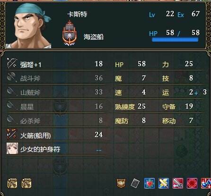
Task: Choose the 山贼斧 bandit axe row
Action: [x=56, y=92]
